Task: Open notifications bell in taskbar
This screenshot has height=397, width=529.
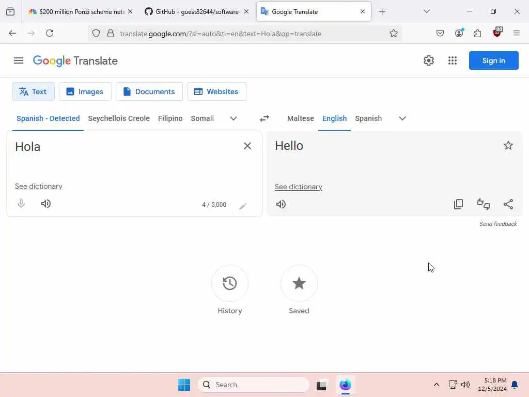Action: coord(515,385)
